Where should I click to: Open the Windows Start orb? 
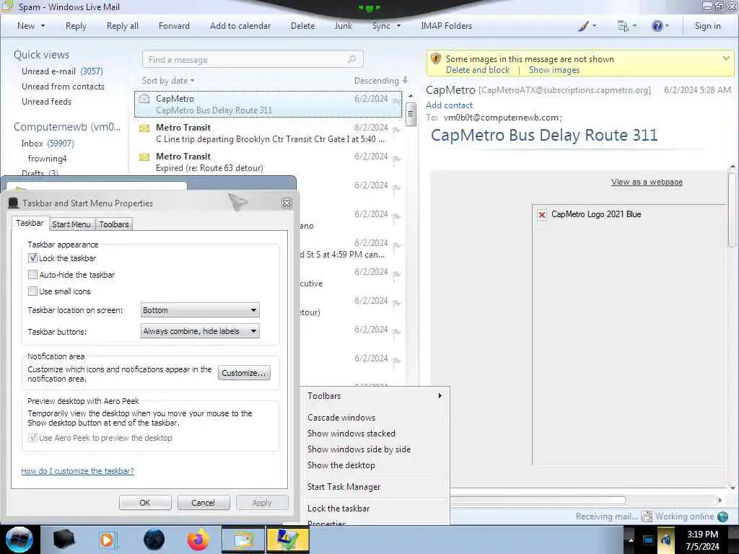(19, 540)
